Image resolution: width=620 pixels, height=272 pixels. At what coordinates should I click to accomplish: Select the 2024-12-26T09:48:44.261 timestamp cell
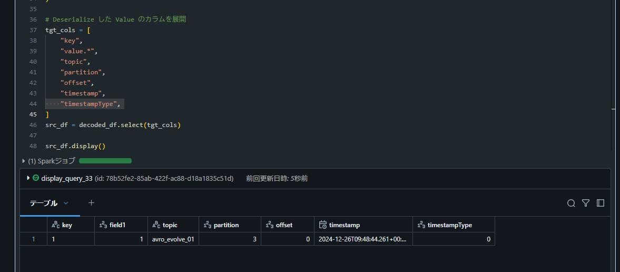pyautogui.click(x=363, y=239)
